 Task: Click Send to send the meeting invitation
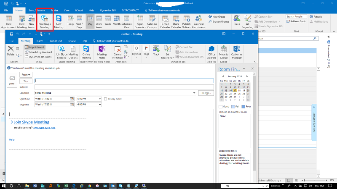coord(12,80)
